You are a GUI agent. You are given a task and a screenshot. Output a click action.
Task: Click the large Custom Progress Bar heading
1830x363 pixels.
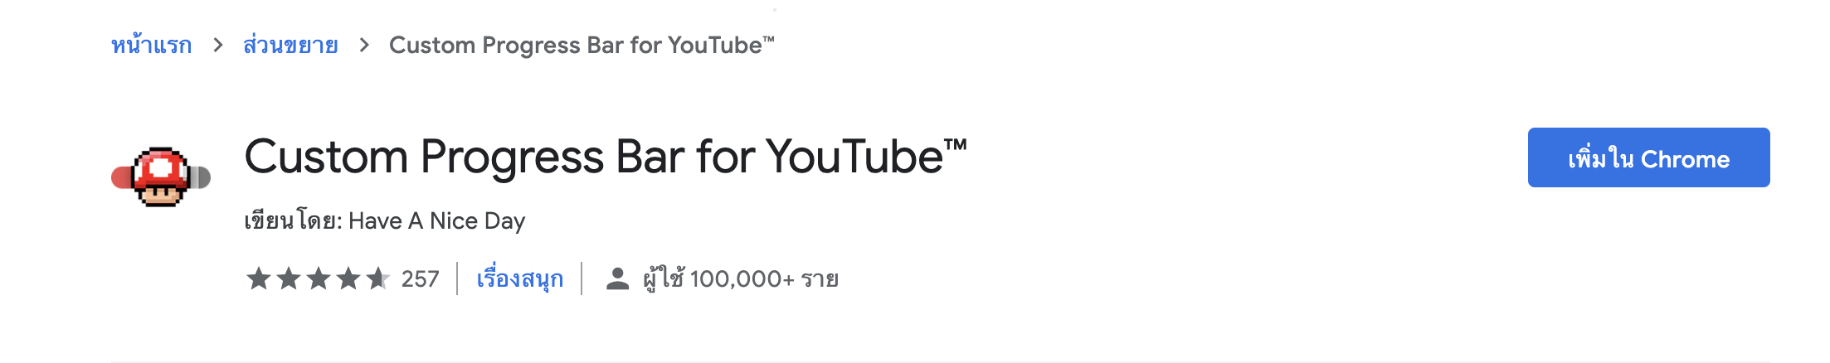606,157
